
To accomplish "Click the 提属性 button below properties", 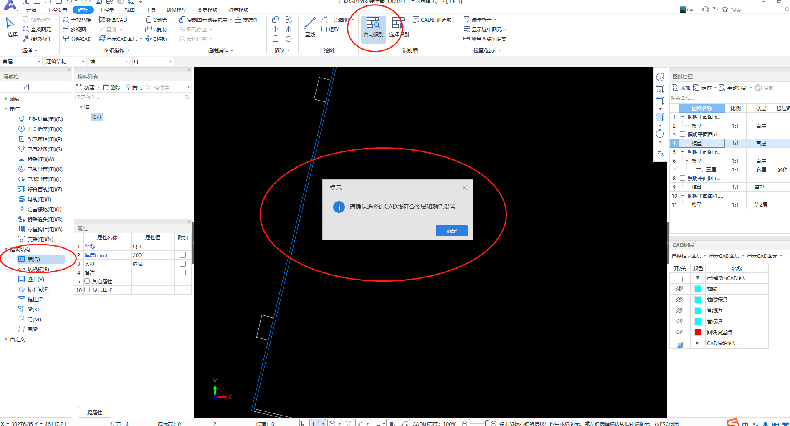I will click(x=95, y=412).
